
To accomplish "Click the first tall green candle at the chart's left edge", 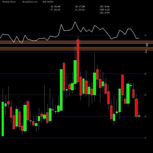I will coord(3,119).
